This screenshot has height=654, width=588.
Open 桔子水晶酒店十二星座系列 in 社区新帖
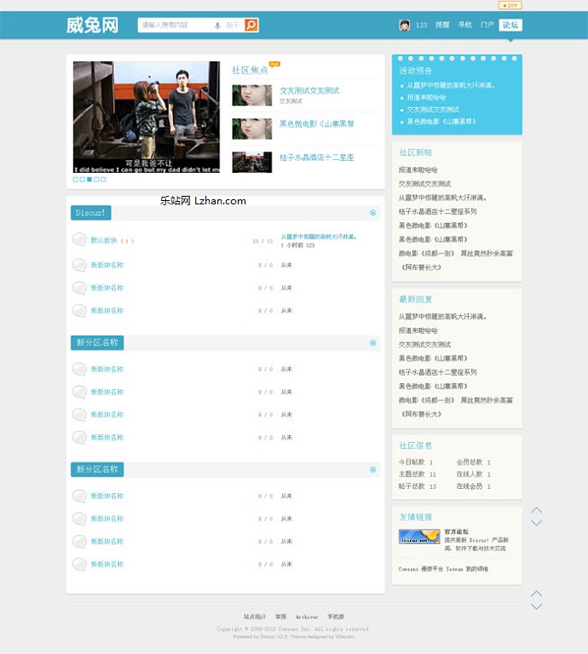coord(438,211)
